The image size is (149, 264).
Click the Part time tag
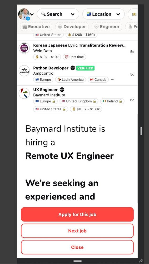[x=74, y=57]
